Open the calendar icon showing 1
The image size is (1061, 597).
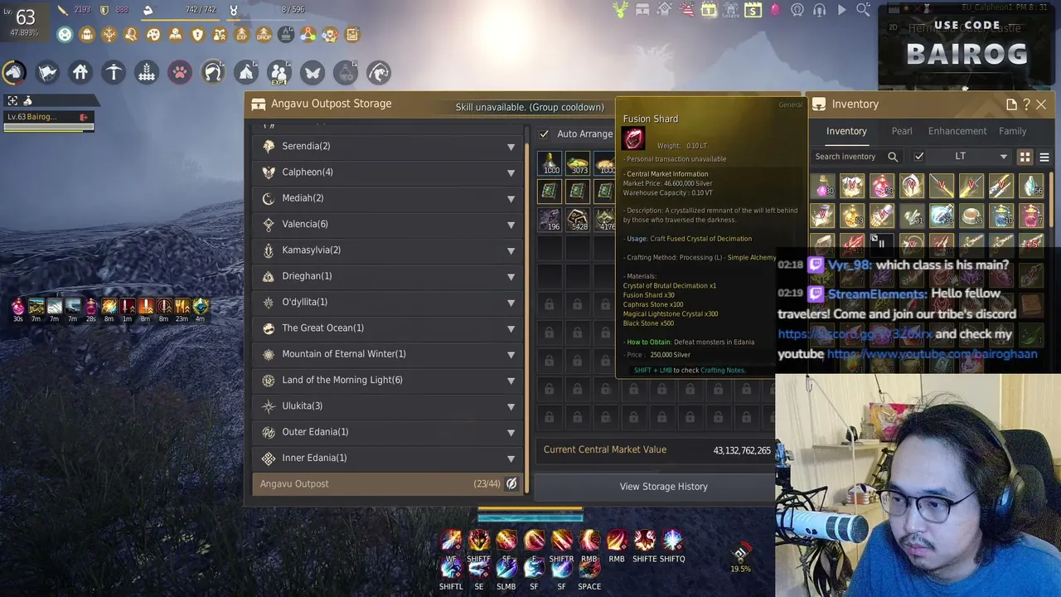coord(709,10)
